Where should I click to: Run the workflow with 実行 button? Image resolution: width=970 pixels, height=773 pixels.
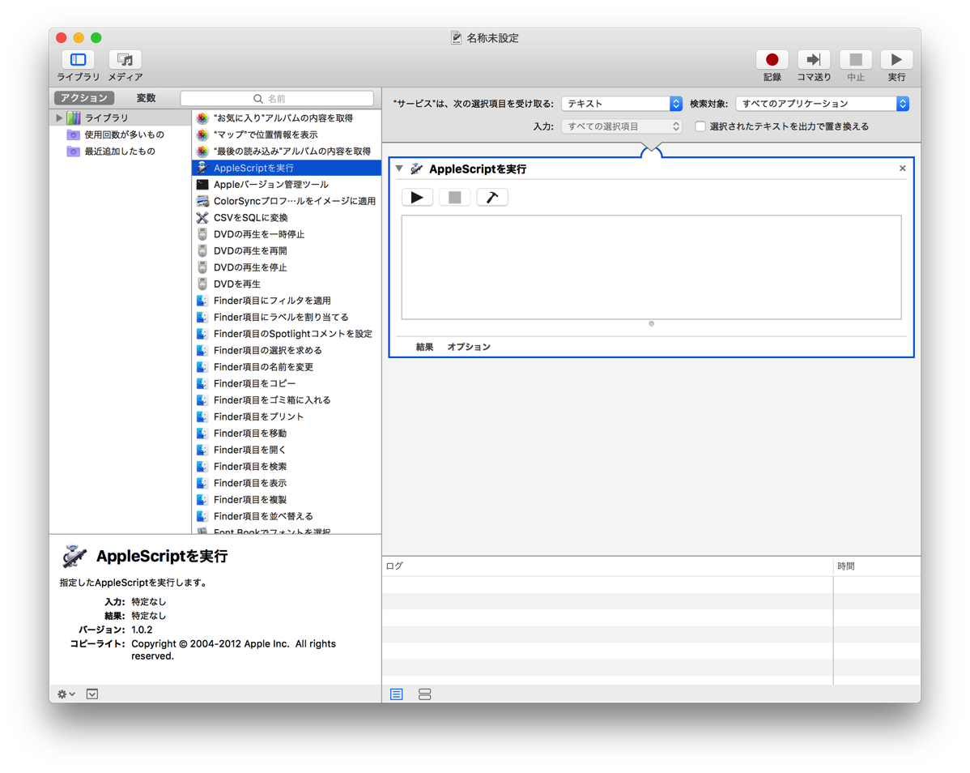[896, 59]
